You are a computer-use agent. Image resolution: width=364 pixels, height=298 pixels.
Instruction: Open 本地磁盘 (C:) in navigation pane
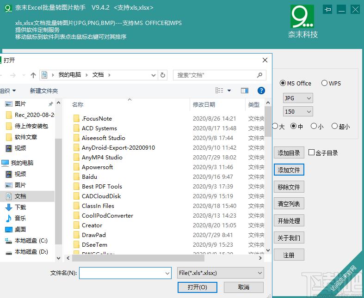pos(26,241)
